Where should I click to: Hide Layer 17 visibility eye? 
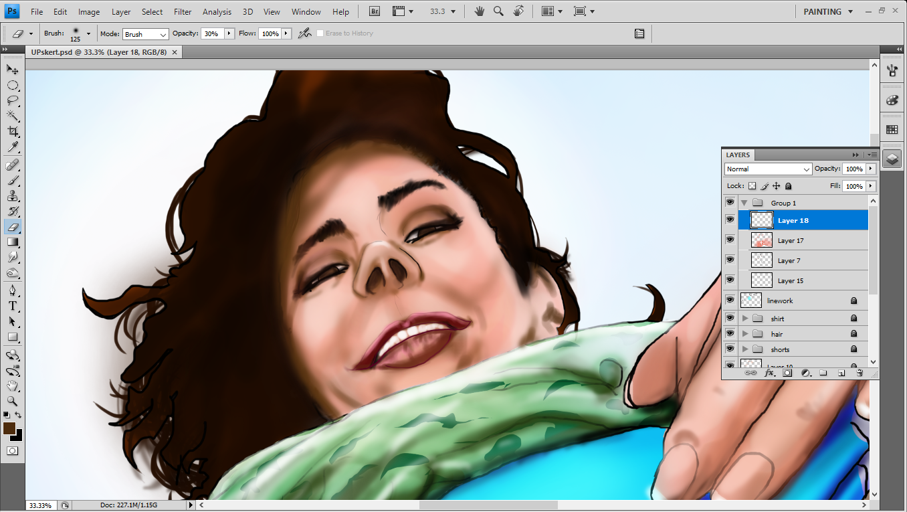[730, 240]
